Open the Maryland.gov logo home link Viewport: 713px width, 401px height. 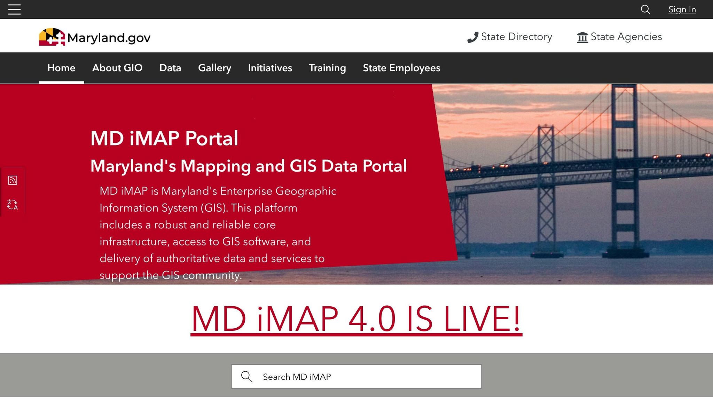(x=94, y=37)
